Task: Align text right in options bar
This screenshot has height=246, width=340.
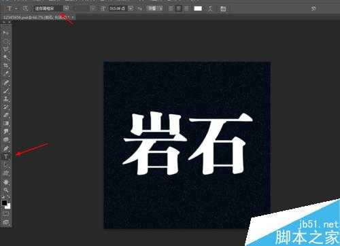Action: [x=186, y=9]
